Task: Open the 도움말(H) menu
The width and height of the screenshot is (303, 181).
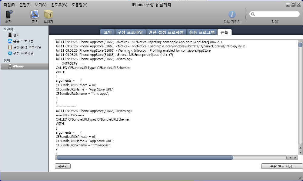Action: pos(79,5)
